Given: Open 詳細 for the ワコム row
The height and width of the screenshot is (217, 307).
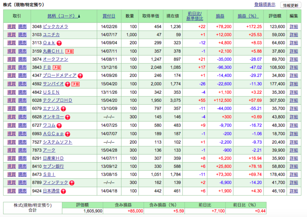Looking at the screenshot, I should 294,125.
